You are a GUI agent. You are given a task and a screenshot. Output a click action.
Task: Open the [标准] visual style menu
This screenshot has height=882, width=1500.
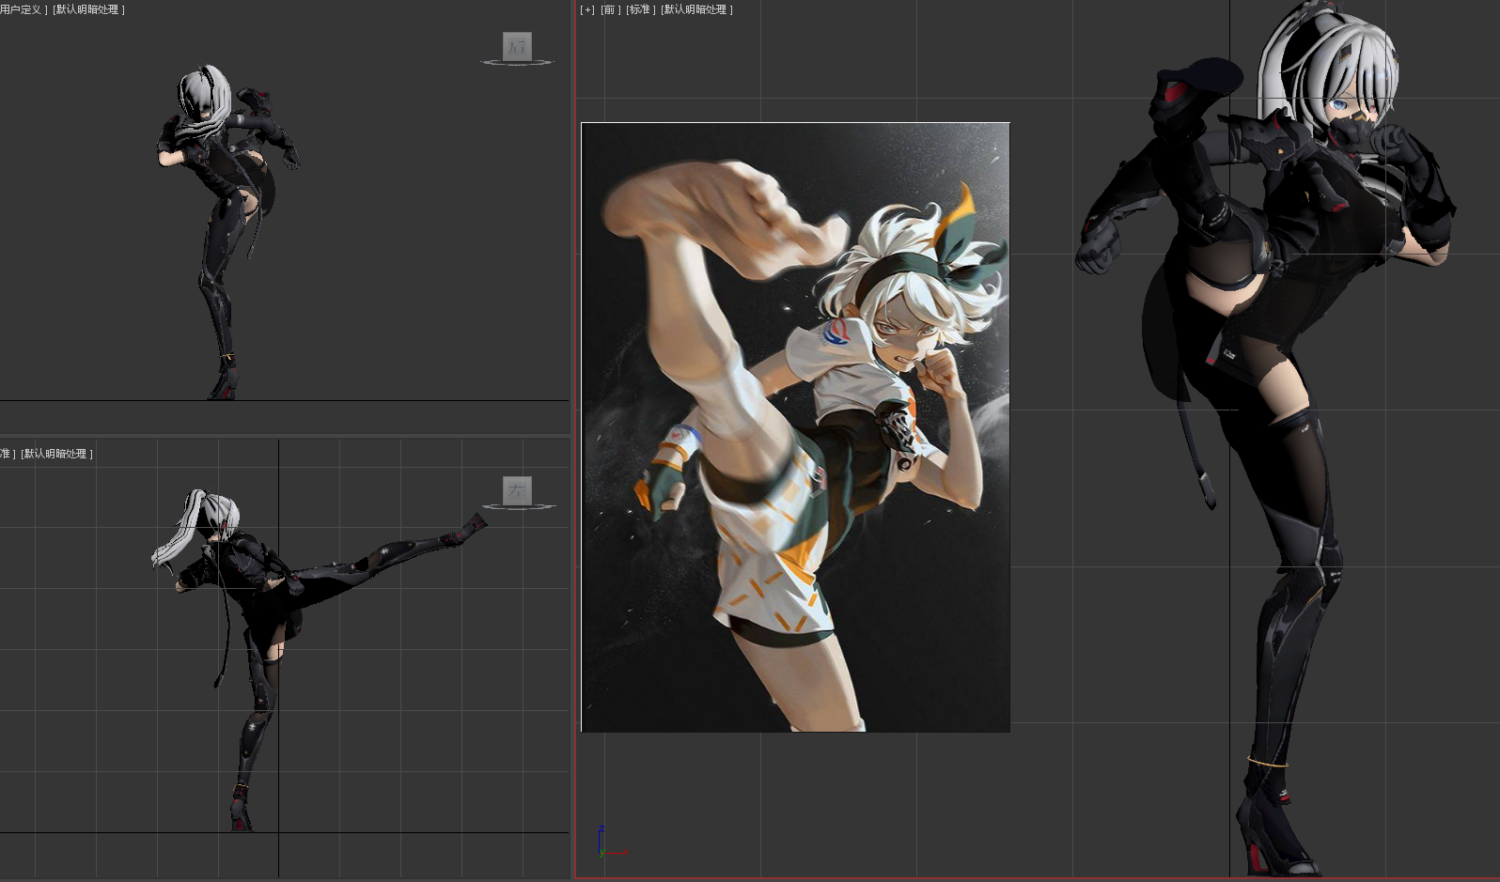pos(640,9)
